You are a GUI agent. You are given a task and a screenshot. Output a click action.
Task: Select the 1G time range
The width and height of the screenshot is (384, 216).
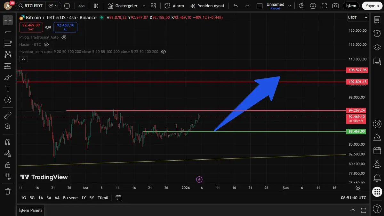[x=23, y=198]
